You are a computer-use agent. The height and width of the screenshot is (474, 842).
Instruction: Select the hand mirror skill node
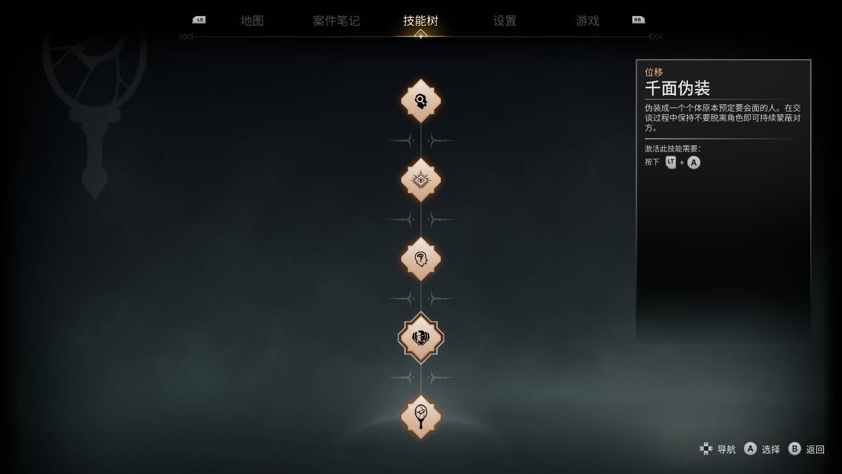click(x=421, y=417)
